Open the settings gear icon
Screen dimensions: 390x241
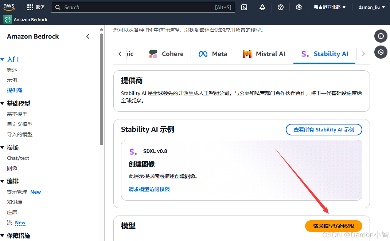(x=299, y=7)
